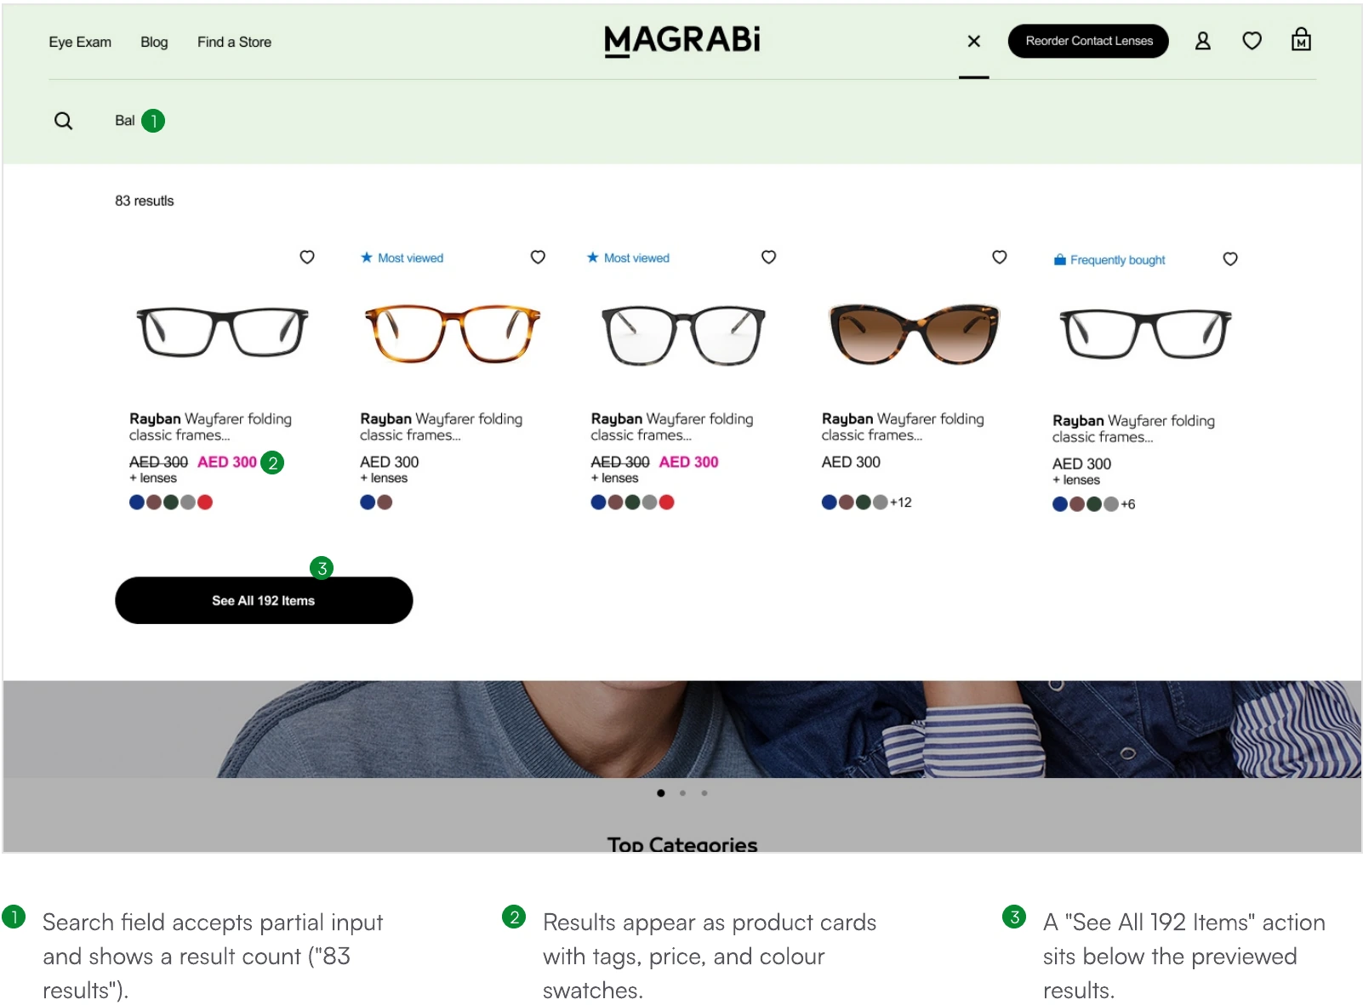Image resolution: width=1363 pixels, height=1005 pixels.
Task: Favorite the orange tortoise frame product
Action: 538,257
